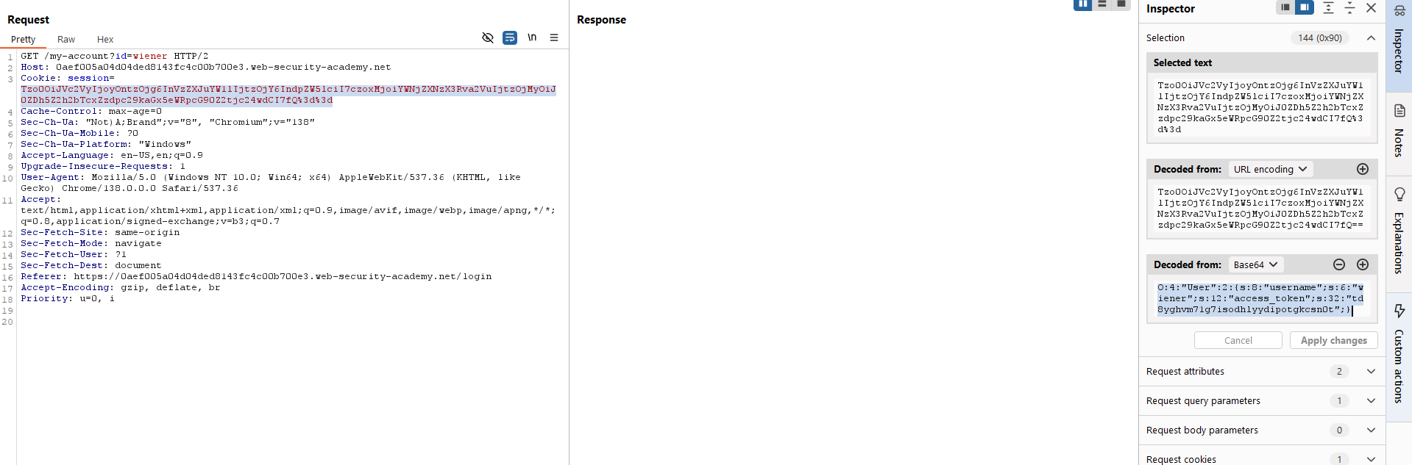Image resolution: width=1412 pixels, height=465 pixels.
Task: Click the Apply changes button
Action: tap(1333, 340)
